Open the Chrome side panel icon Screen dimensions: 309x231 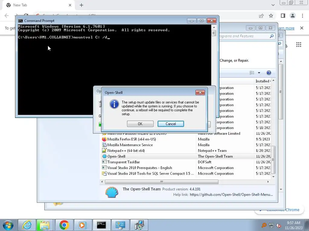click(x=283, y=16)
